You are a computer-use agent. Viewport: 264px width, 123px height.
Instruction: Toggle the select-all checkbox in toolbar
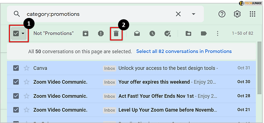pos(16,34)
